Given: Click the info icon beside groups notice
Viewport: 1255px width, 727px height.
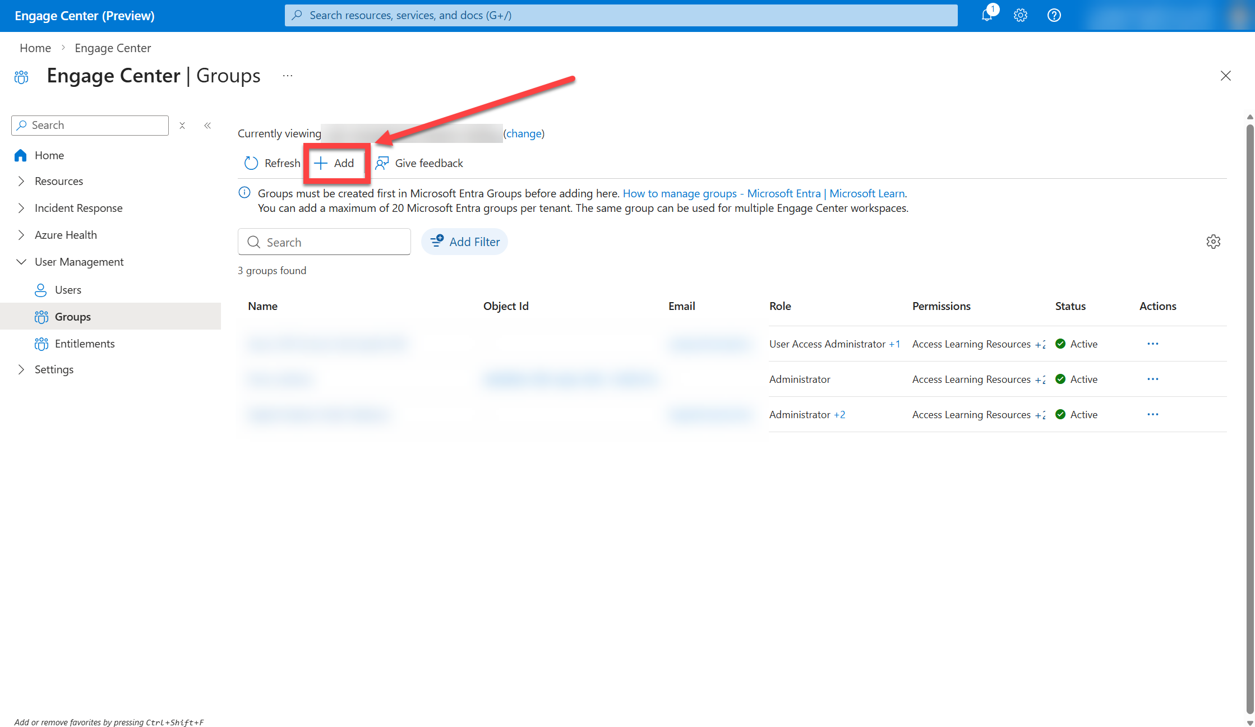Looking at the screenshot, I should tap(244, 193).
